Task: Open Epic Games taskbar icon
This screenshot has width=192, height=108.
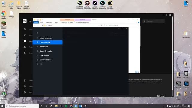Action: click(86, 106)
